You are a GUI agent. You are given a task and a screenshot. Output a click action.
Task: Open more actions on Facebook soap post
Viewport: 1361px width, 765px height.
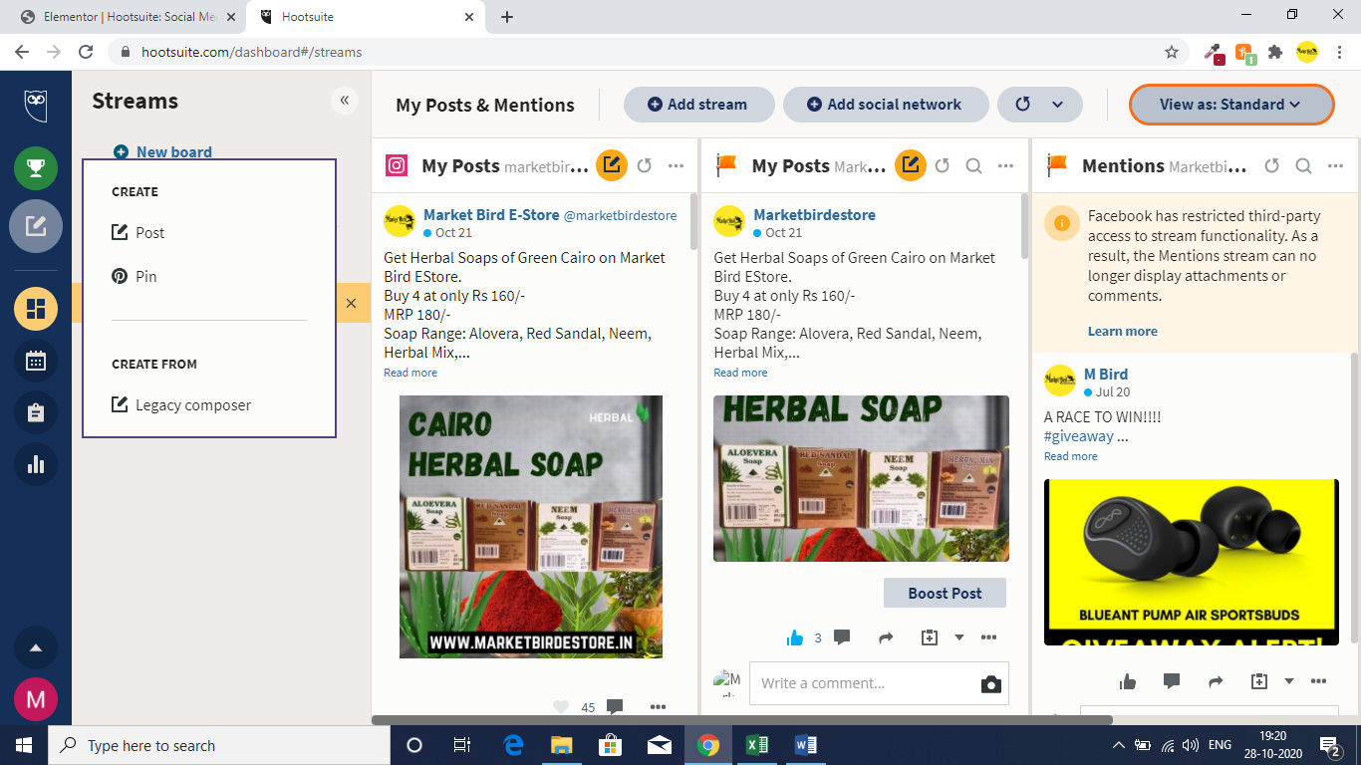(x=988, y=637)
